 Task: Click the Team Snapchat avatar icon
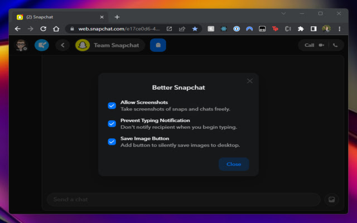coord(83,45)
